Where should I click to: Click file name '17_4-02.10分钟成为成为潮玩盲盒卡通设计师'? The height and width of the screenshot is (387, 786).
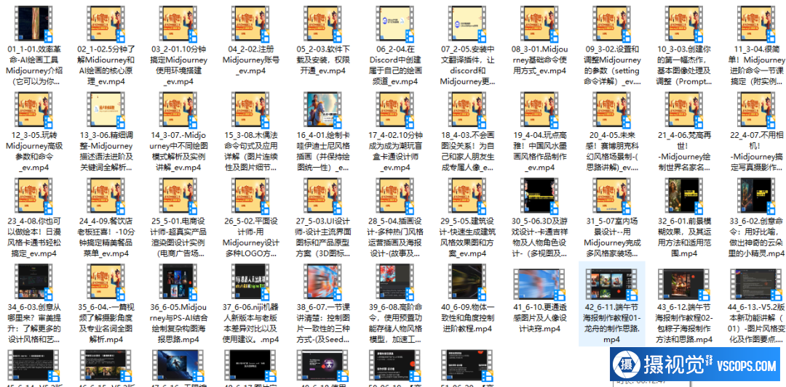click(x=395, y=152)
